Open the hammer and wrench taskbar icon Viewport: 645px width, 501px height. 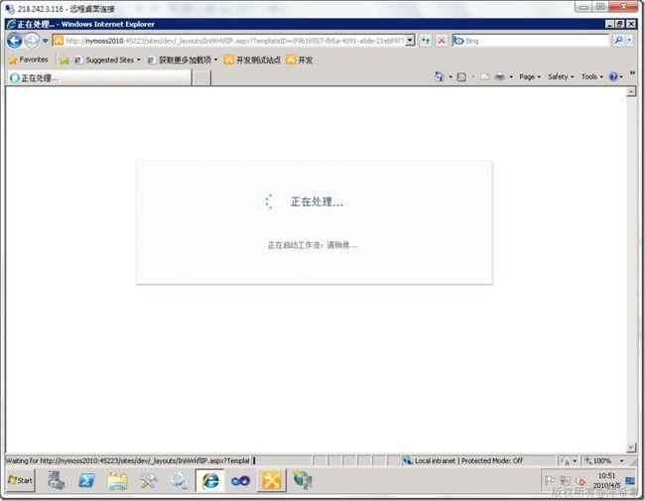(x=148, y=480)
